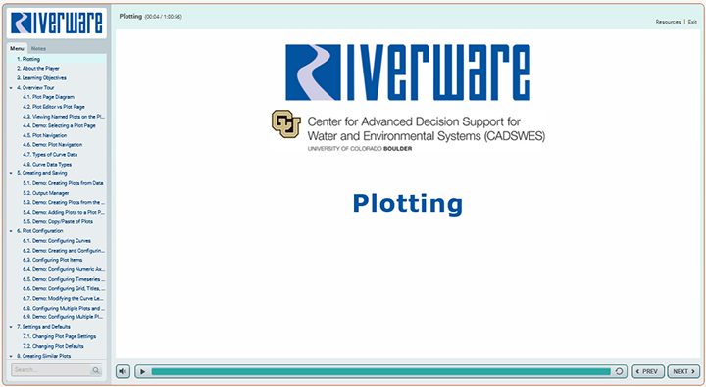Screen dimensions: 706x387
Task: Select the Menu tab
Action: [17, 48]
